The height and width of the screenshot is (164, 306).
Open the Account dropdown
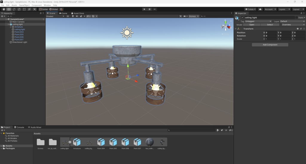(270, 9)
